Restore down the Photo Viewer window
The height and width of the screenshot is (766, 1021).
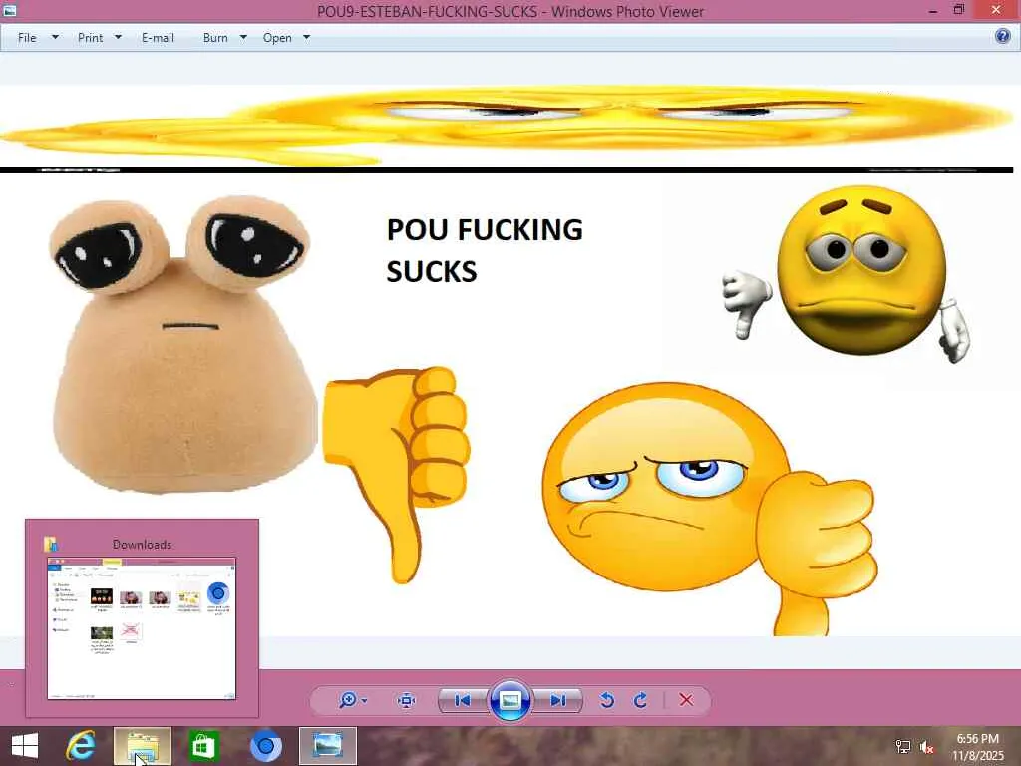point(959,10)
